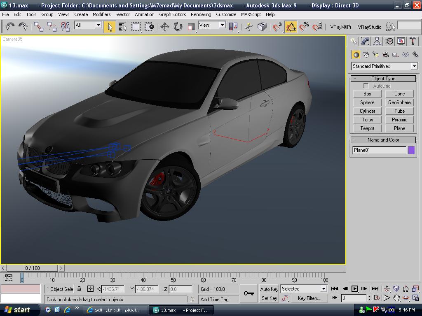
Task: Switch to the Modify command panel tab
Action: pyautogui.click(x=365, y=41)
